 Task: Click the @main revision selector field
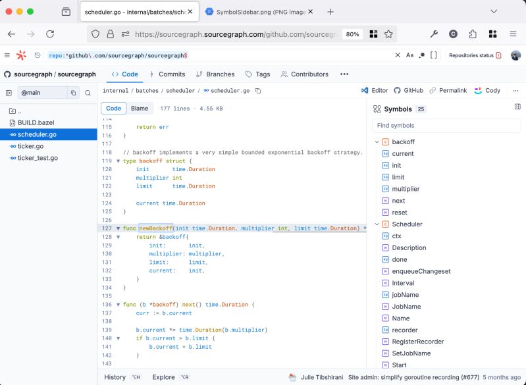pos(42,93)
